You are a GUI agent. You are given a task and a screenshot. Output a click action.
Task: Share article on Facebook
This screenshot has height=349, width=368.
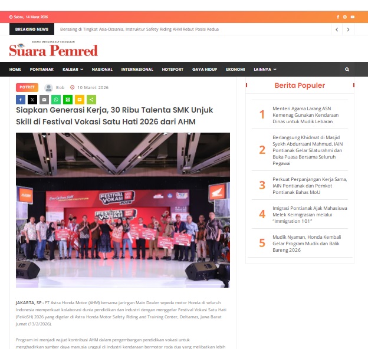tap(21, 100)
